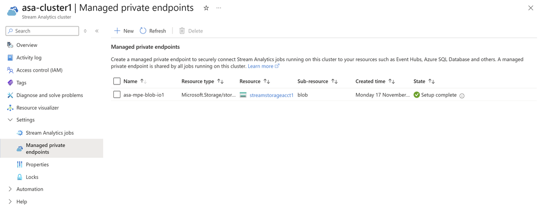Sort by Name column sort arrows
This screenshot has width=542, height=214.
[143, 81]
